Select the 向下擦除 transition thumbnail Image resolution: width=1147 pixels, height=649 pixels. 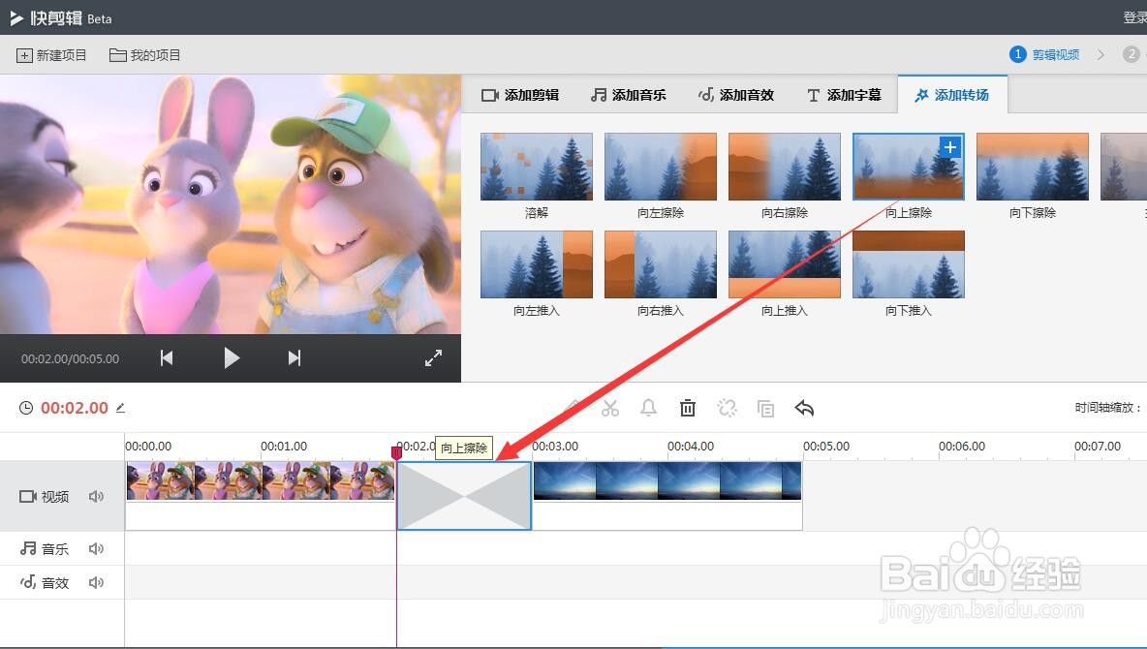[x=1032, y=167]
